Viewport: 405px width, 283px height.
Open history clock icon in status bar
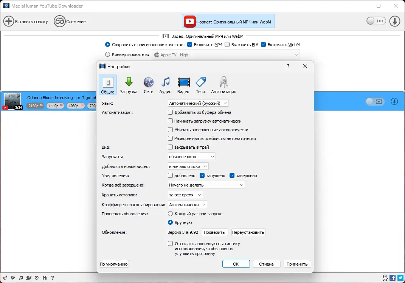[x=37, y=278]
